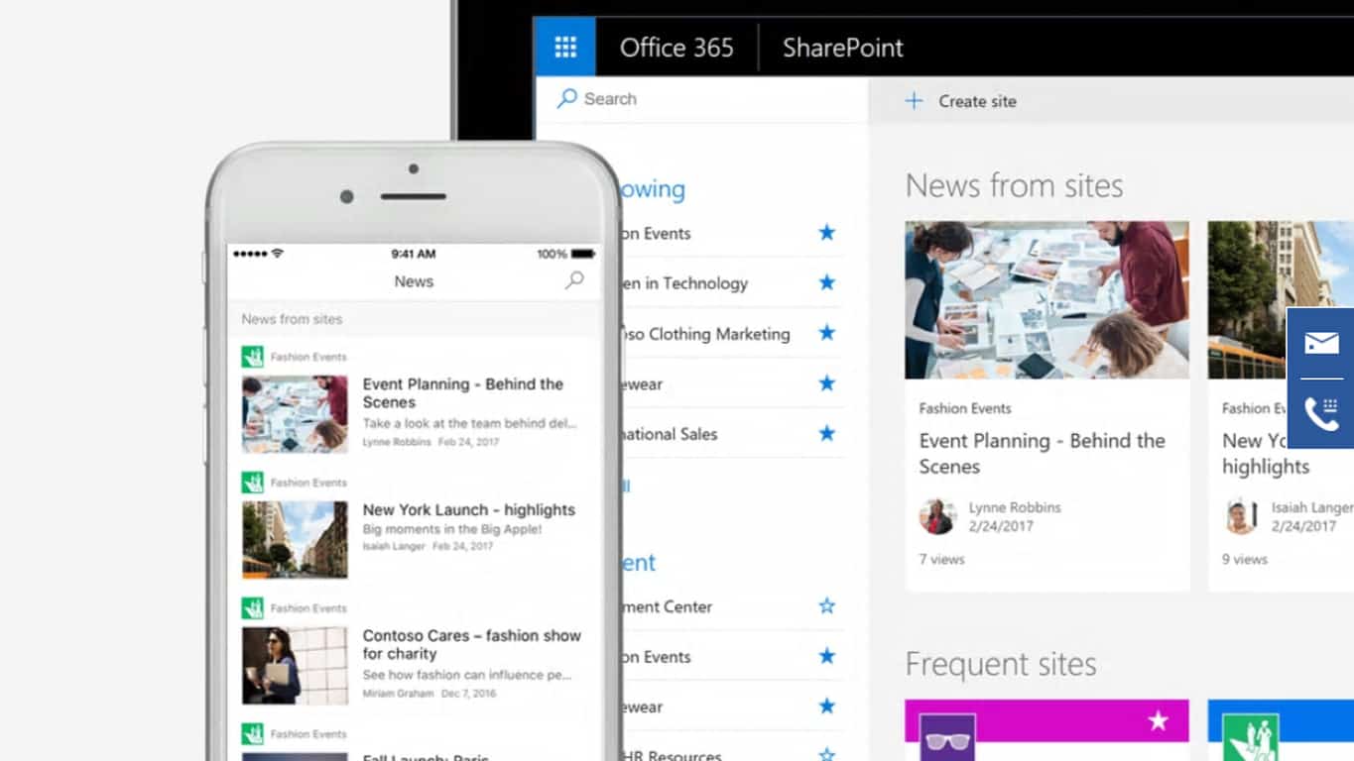Open the Clothing Marketing site
The width and height of the screenshot is (1354, 761).
click(706, 334)
